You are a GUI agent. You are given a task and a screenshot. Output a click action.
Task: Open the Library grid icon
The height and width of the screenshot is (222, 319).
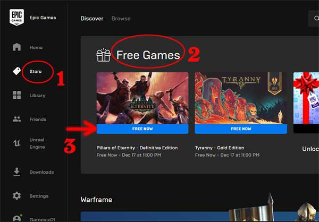click(16, 95)
